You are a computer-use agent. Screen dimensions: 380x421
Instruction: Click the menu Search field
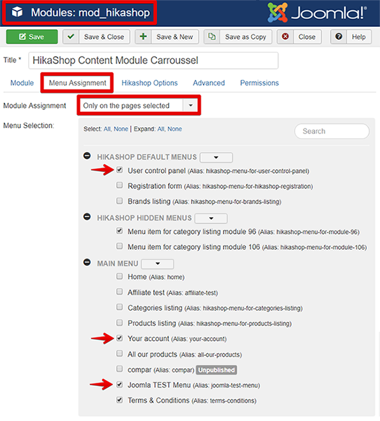[x=331, y=131]
